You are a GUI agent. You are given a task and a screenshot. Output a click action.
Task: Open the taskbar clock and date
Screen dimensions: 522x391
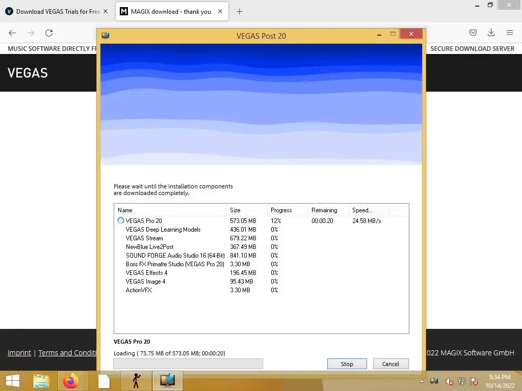click(500, 381)
